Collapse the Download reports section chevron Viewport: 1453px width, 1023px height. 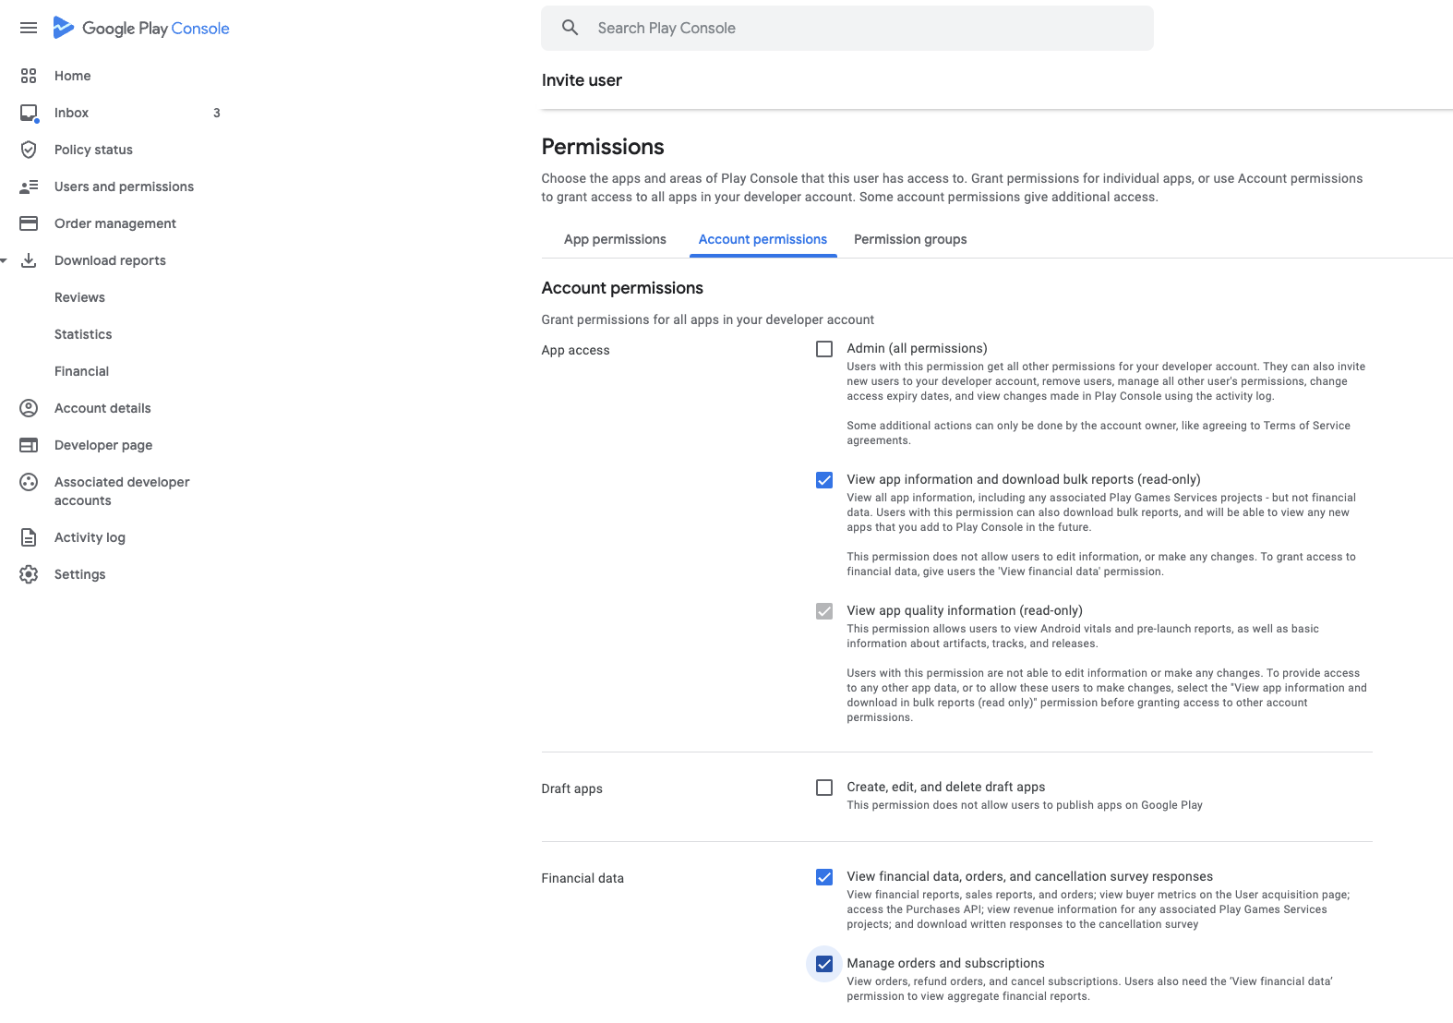(3, 260)
